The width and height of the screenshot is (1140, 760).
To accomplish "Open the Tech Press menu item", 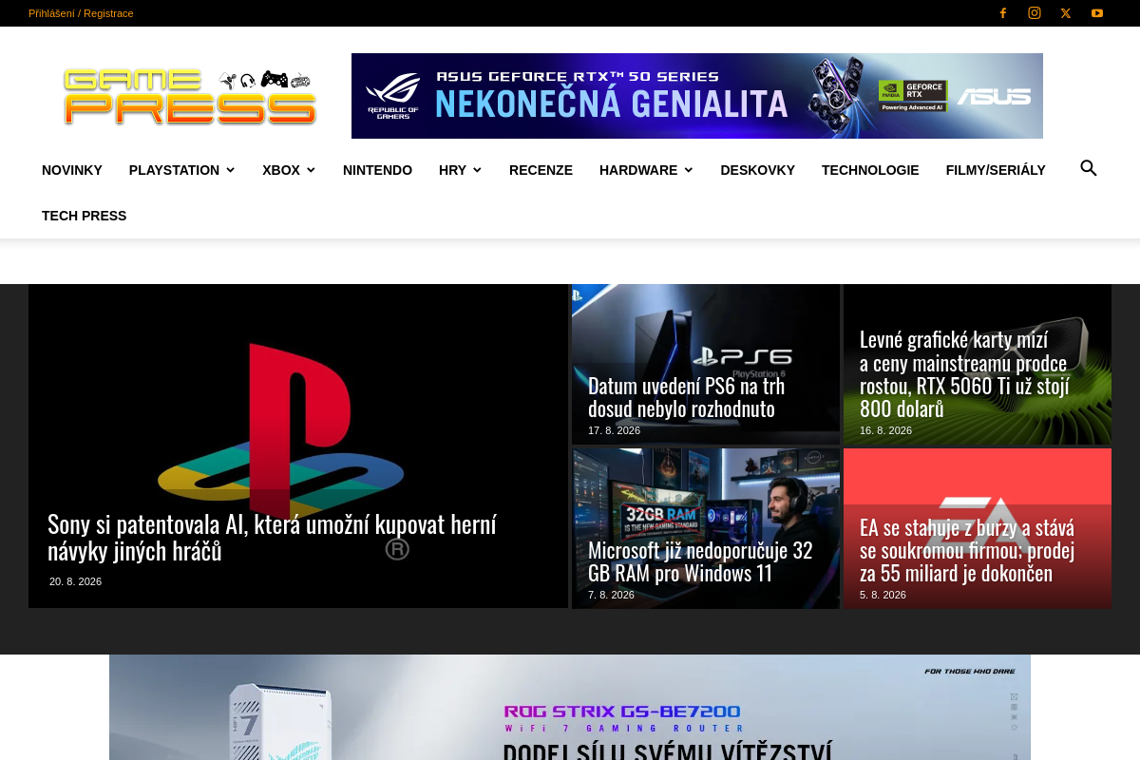I will pos(84,216).
